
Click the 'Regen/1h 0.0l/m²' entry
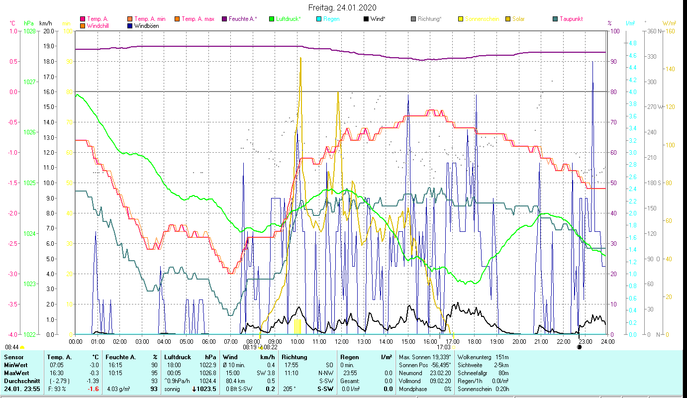pyautogui.click(x=483, y=381)
